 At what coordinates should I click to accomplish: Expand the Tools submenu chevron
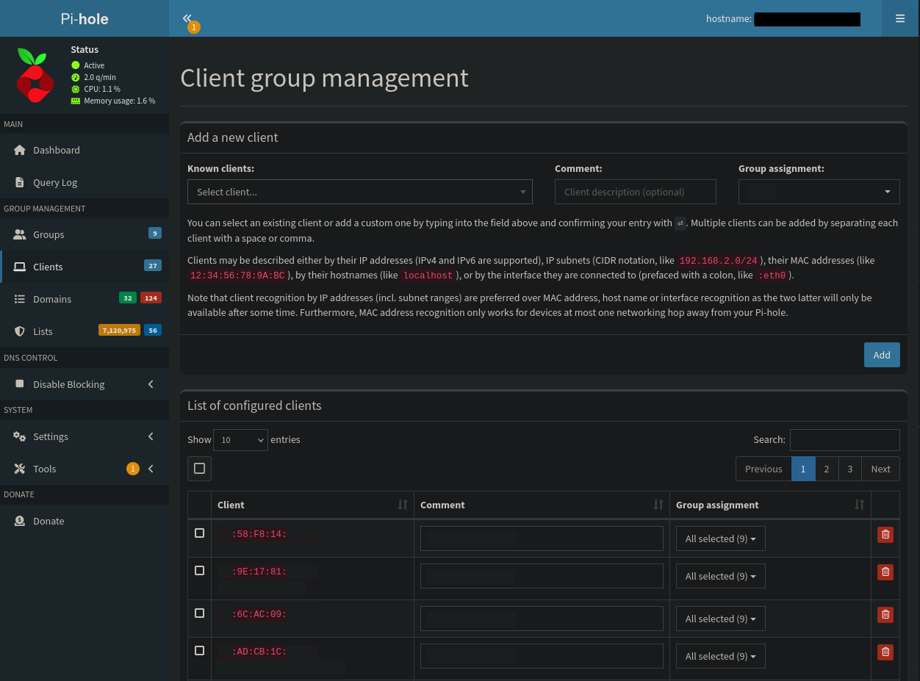tap(151, 469)
